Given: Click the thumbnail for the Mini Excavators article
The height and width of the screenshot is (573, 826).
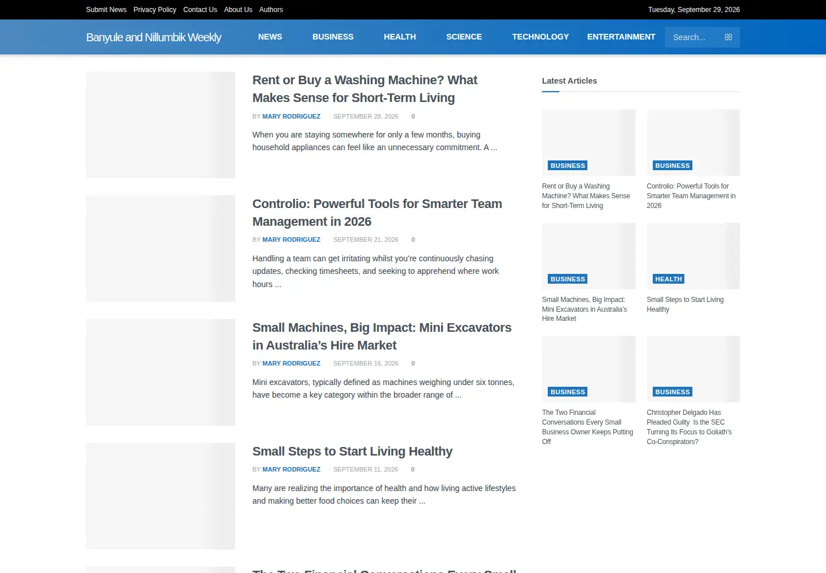Looking at the screenshot, I should pyautogui.click(x=161, y=372).
